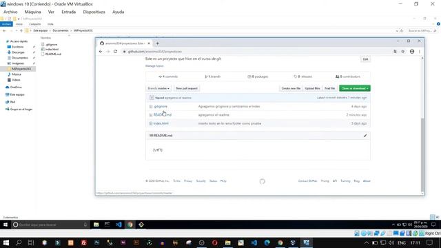Click the VM taskbar search box
This screenshot has height=248, width=441.
pos(50,225)
